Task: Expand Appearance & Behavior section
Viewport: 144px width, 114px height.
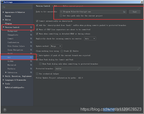Action: pos(3,12)
